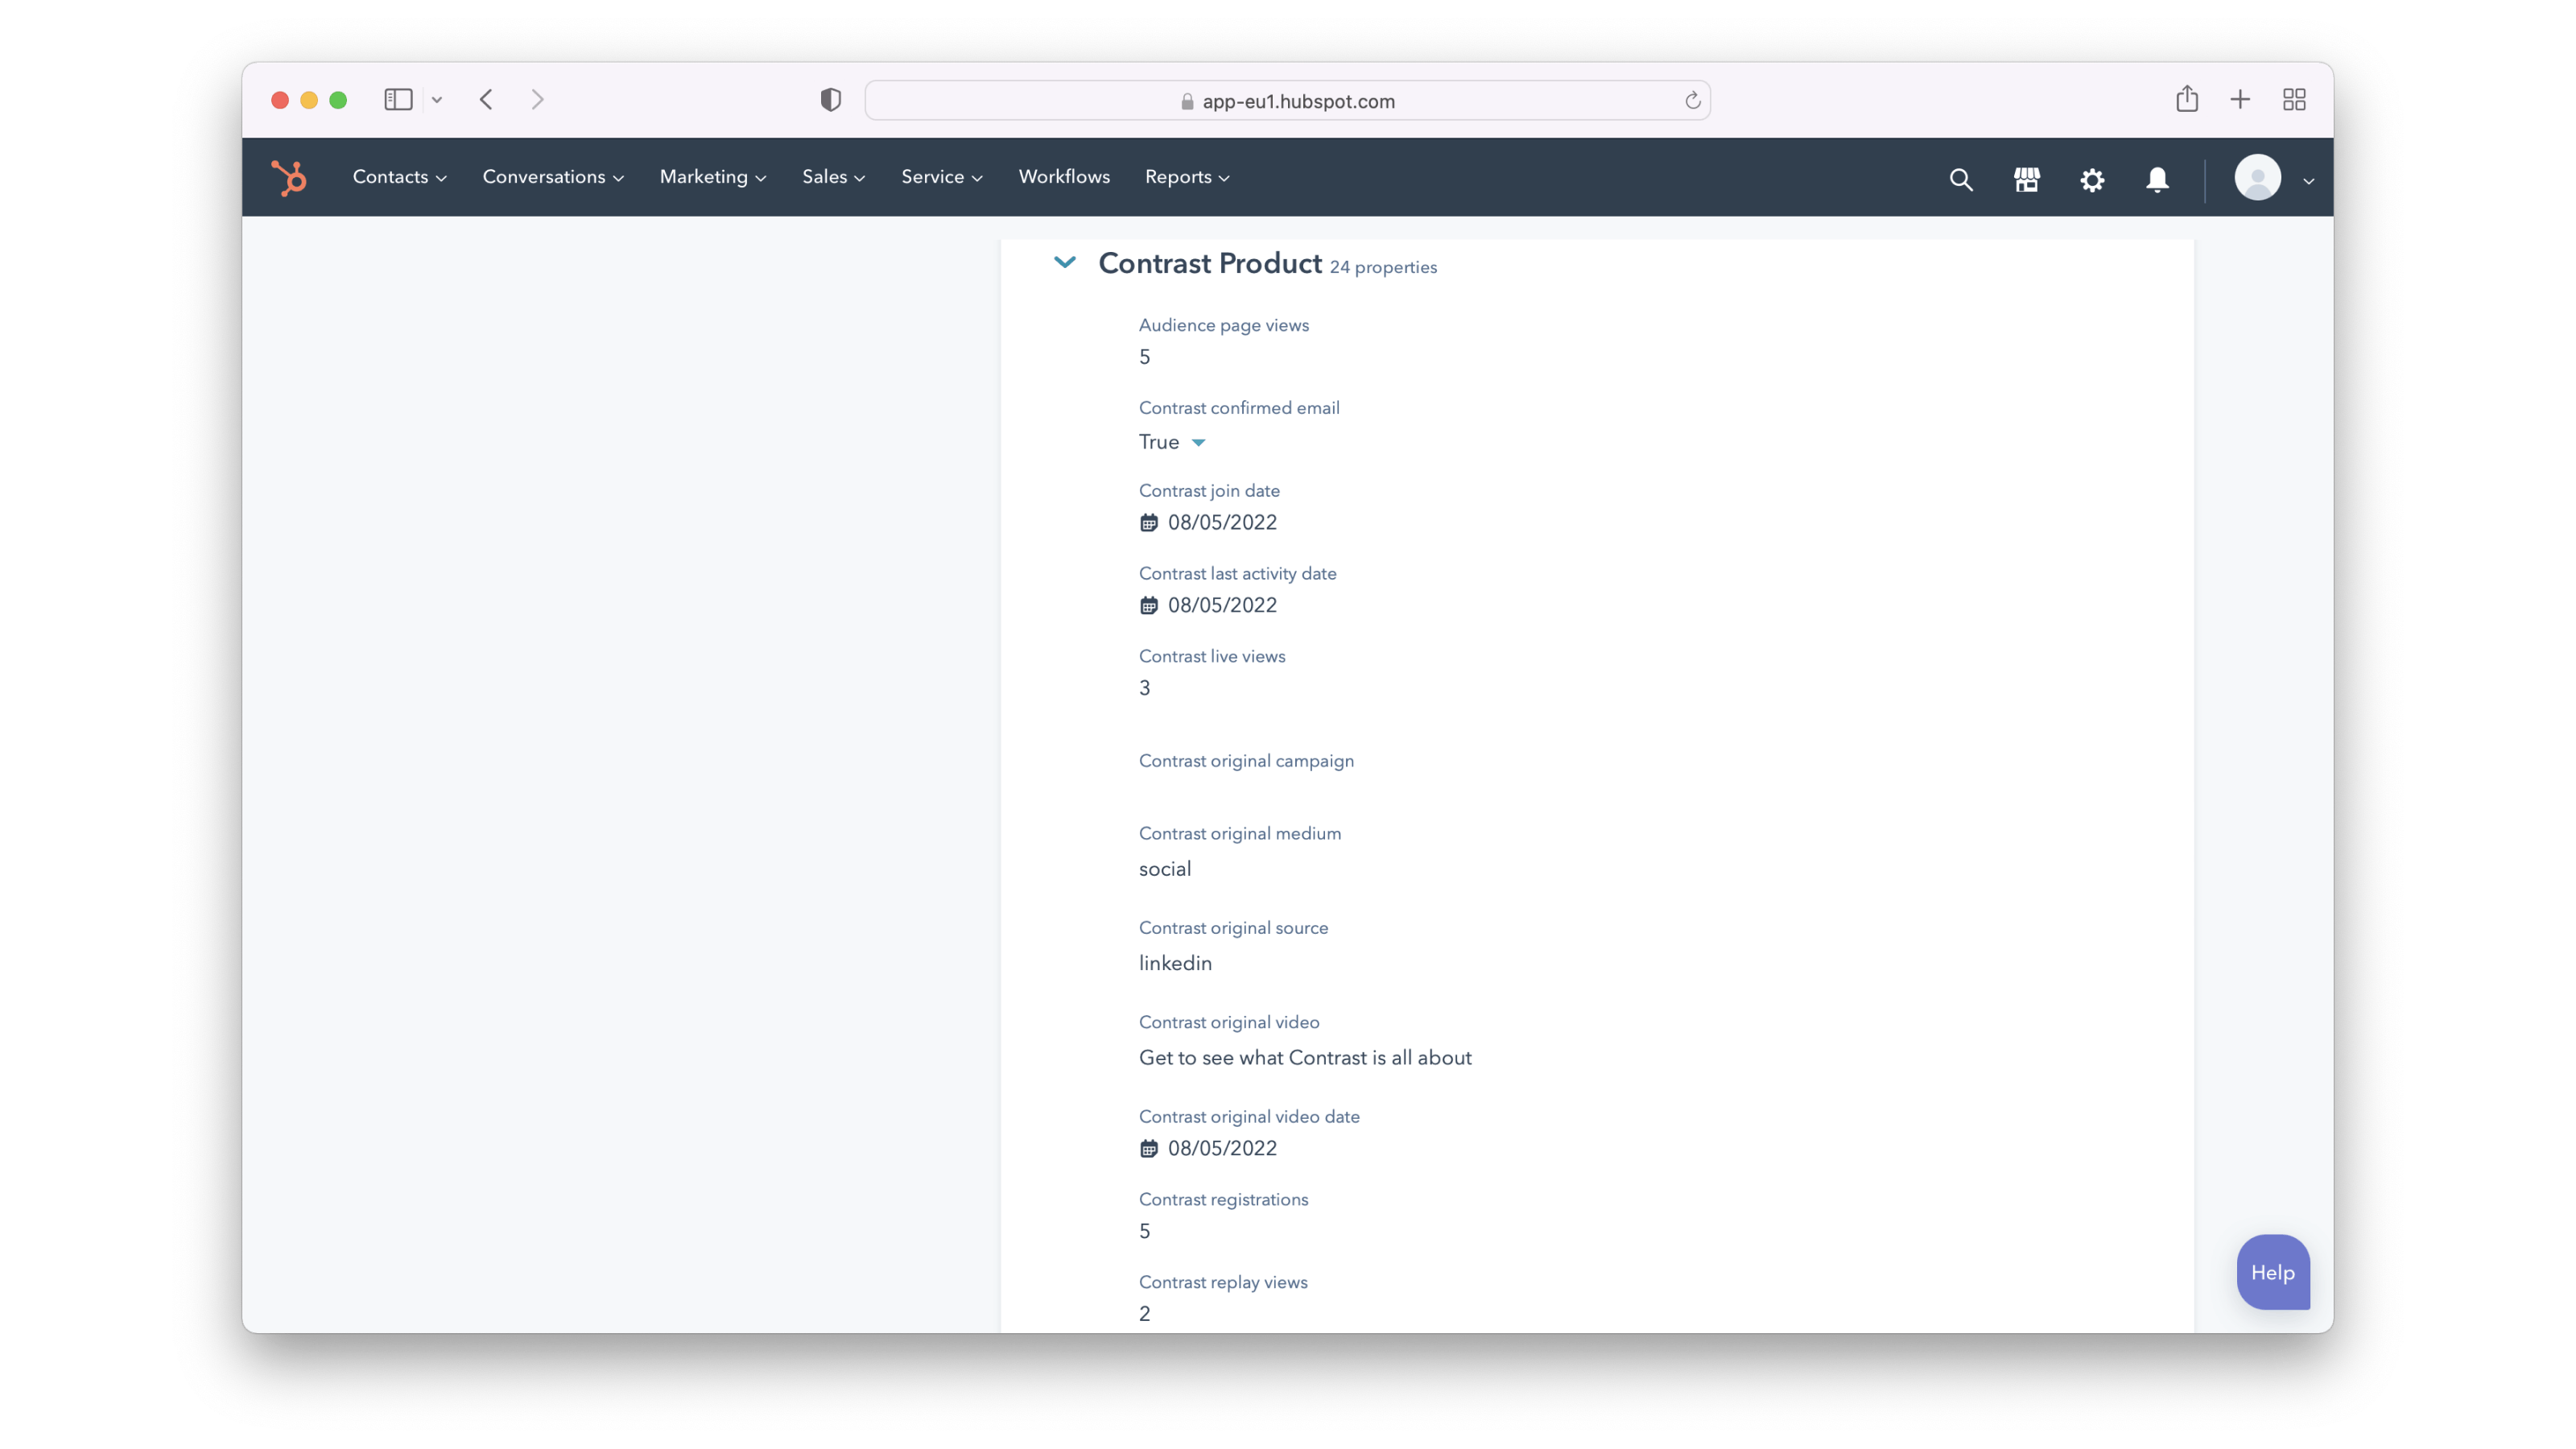Open the search magnifier in navbar
2576x1449 pixels.
[x=1960, y=180]
